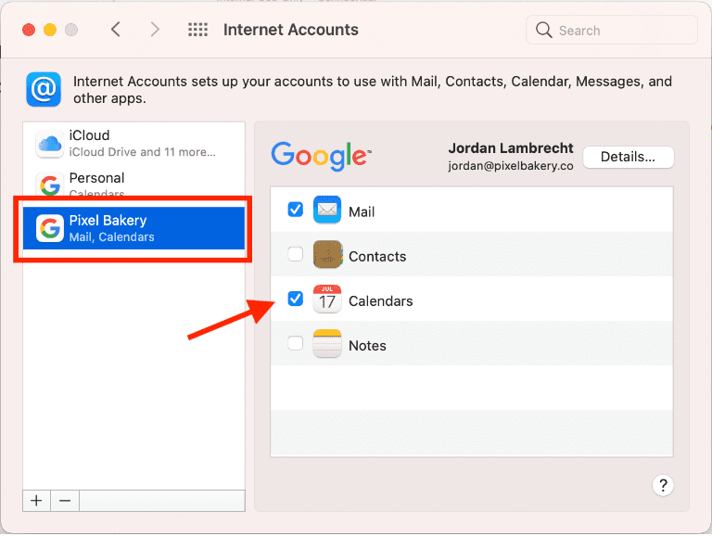Click the magnifying glass search icon

[x=543, y=30]
